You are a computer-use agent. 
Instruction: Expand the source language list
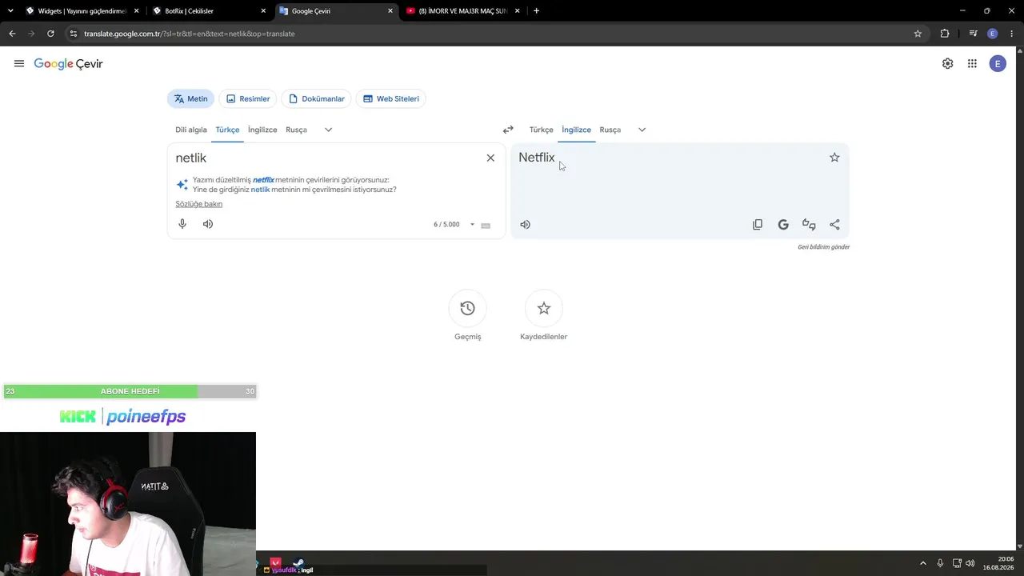point(328,130)
